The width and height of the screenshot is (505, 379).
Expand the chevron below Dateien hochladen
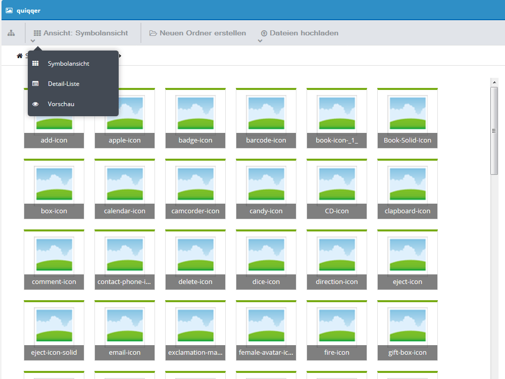[260, 41]
